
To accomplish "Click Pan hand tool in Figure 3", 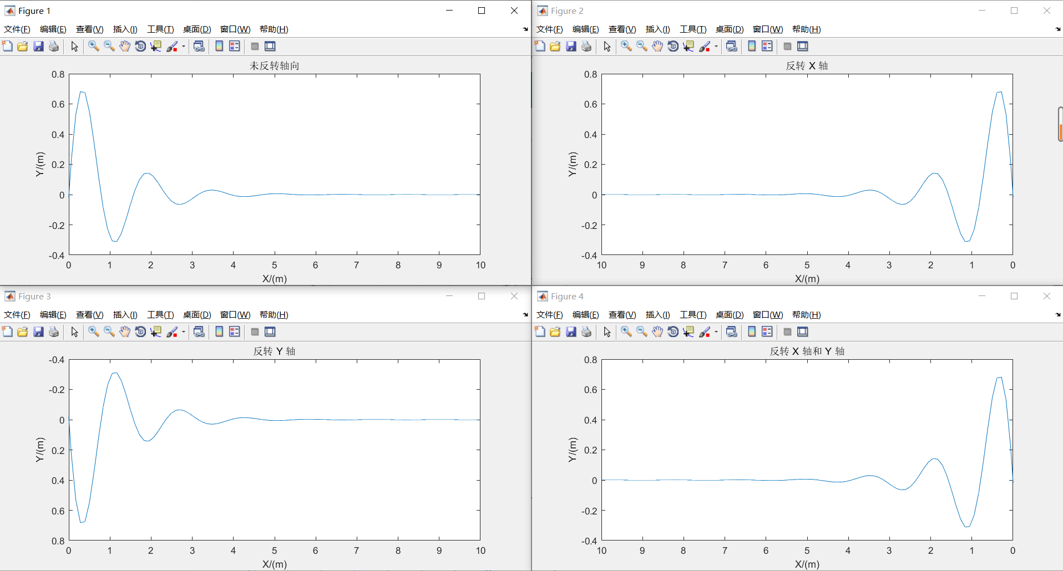I will point(125,332).
